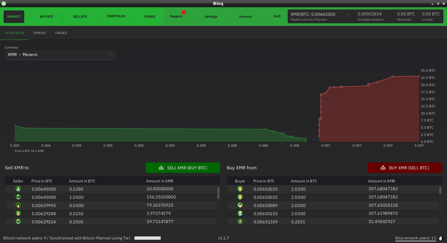
Task: Click the 22.5 BTC chart axis label
Action: 428,78
